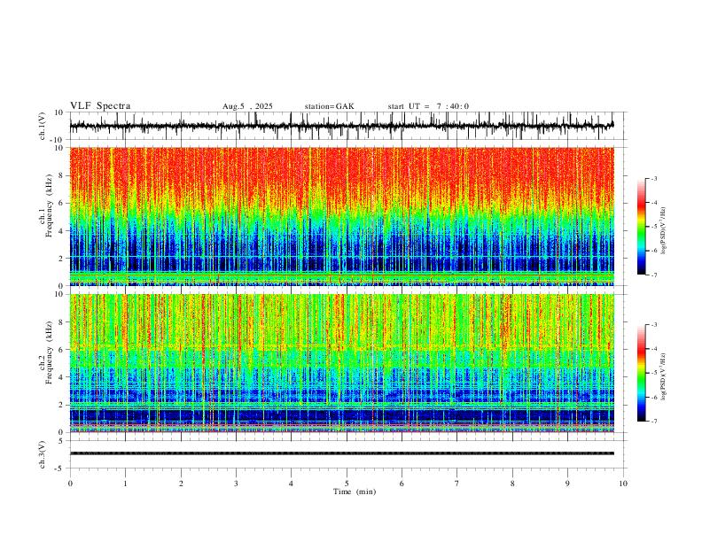The image size is (702, 542).
Task: Click the 'start UT = 7 : 40: 0' text
Action: click(x=428, y=106)
